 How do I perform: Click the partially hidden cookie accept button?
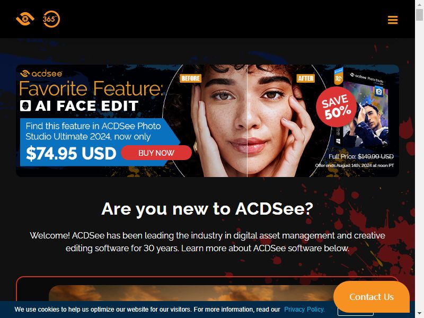(355, 314)
